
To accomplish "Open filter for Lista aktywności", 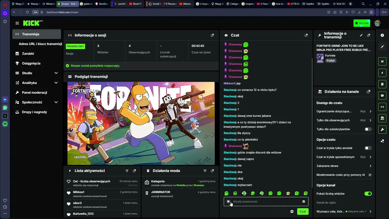I will point(127,171).
